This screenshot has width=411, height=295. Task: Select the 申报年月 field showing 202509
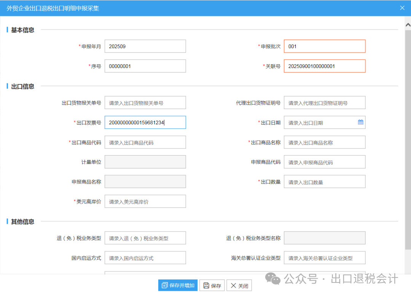(x=145, y=46)
